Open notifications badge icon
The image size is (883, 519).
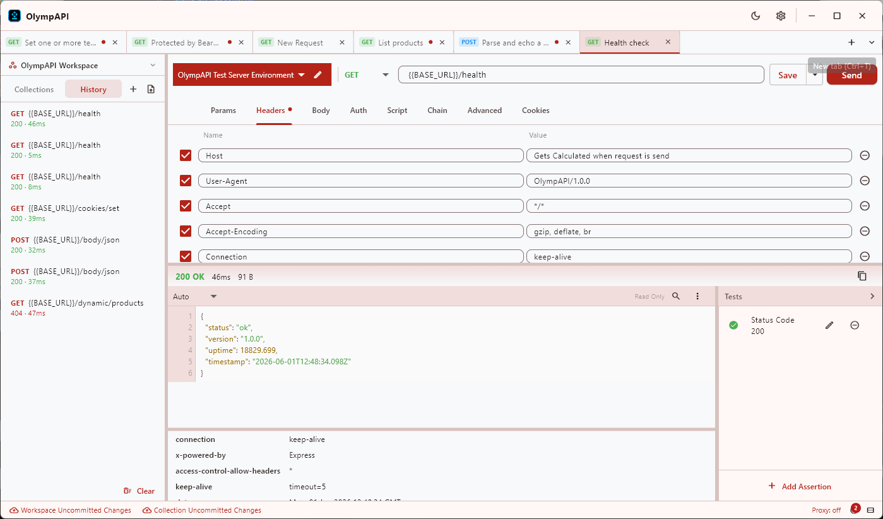pos(854,509)
